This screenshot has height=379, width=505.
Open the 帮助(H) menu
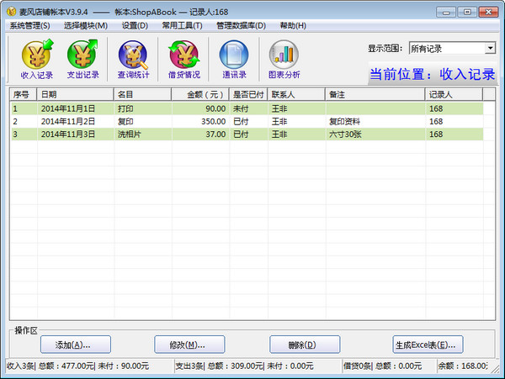coord(293,26)
